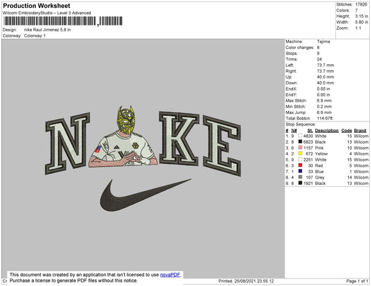
Task: Click the Total Bobbin value 114.67ft
Action: coord(325,118)
